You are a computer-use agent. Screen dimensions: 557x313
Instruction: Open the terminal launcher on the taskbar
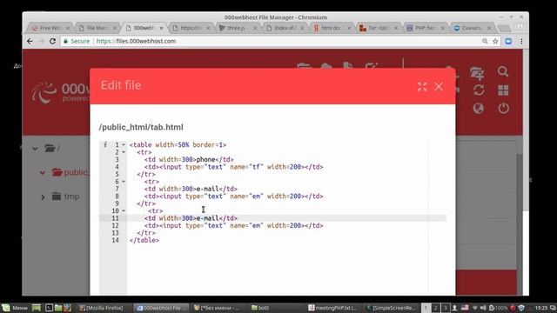pos(49,308)
